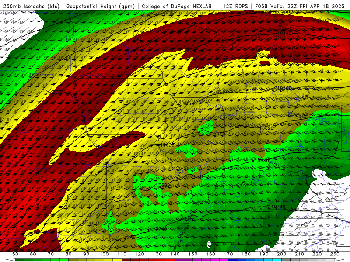Click the "F058" forecast hour label
The width and height of the screenshot is (350, 262).
(261, 7)
